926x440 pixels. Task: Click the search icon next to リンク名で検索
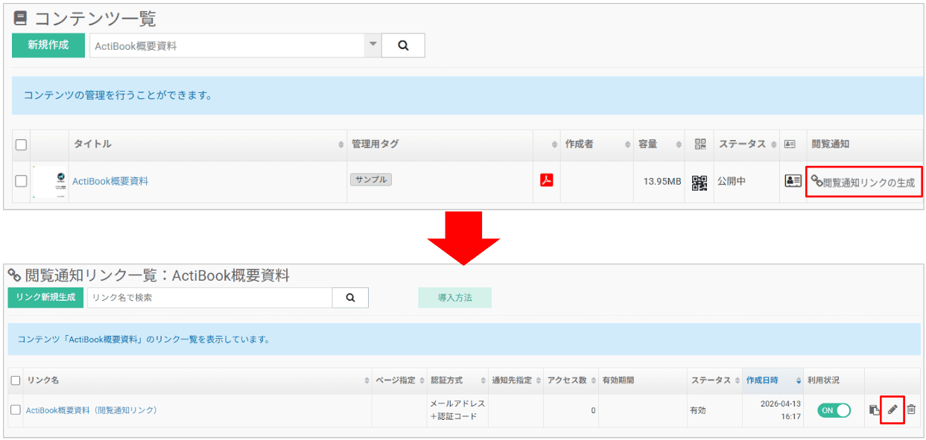[350, 298]
